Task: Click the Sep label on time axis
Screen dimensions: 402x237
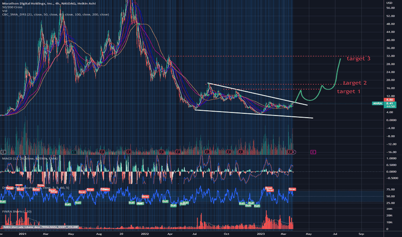Action: click(x=361, y=234)
